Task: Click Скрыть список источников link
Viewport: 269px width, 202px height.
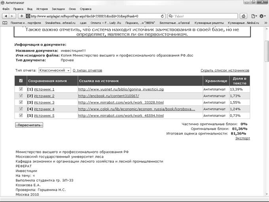Action: pos(225,71)
